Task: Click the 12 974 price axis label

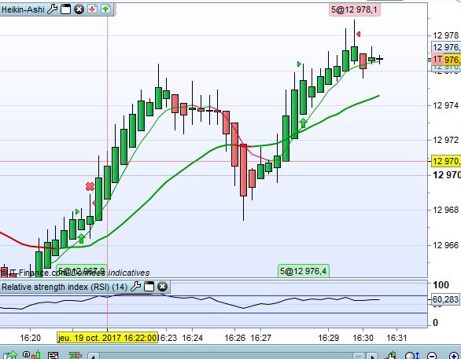Action: 445,105
